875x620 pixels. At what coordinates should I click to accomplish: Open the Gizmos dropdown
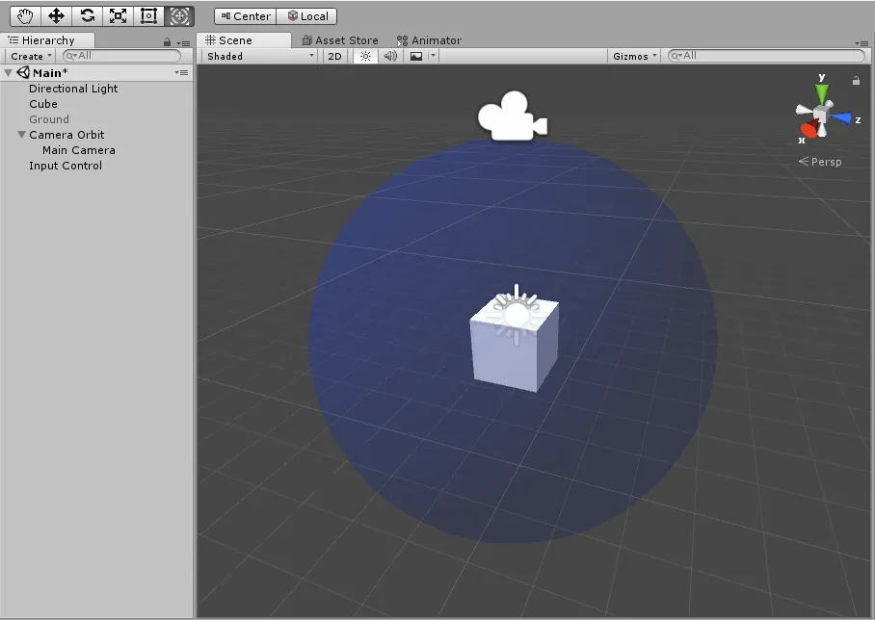[x=634, y=56]
